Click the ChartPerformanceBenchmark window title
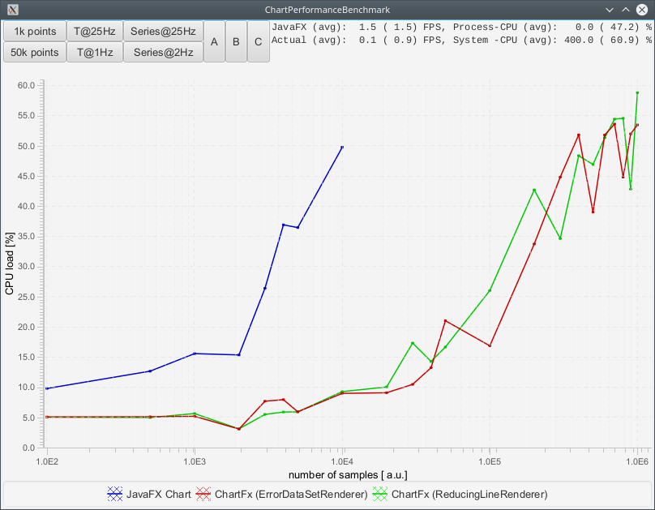Image resolution: width=655 pixels, height=510 pixels. [x=327, y=10]
